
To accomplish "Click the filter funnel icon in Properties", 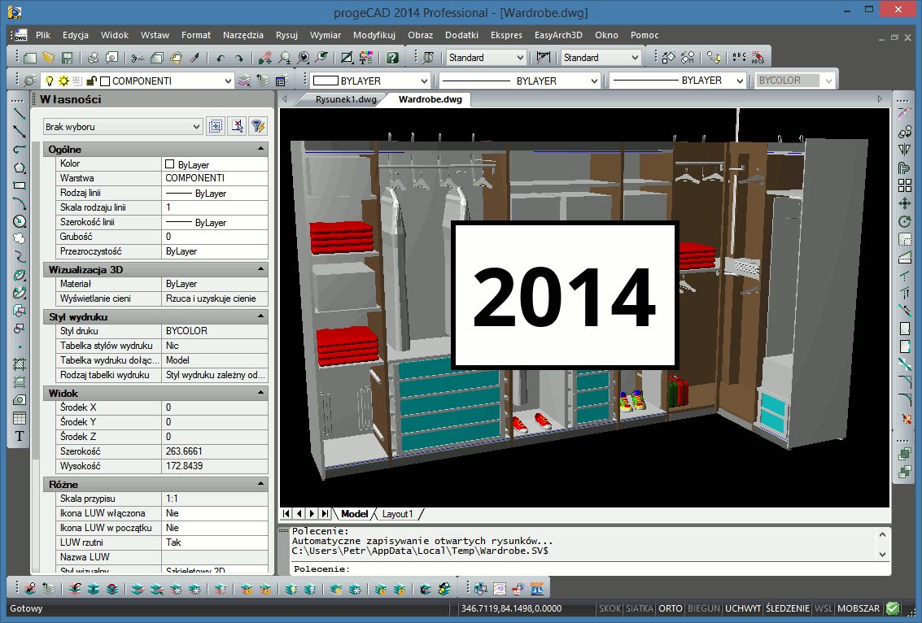I will point(257,126).
